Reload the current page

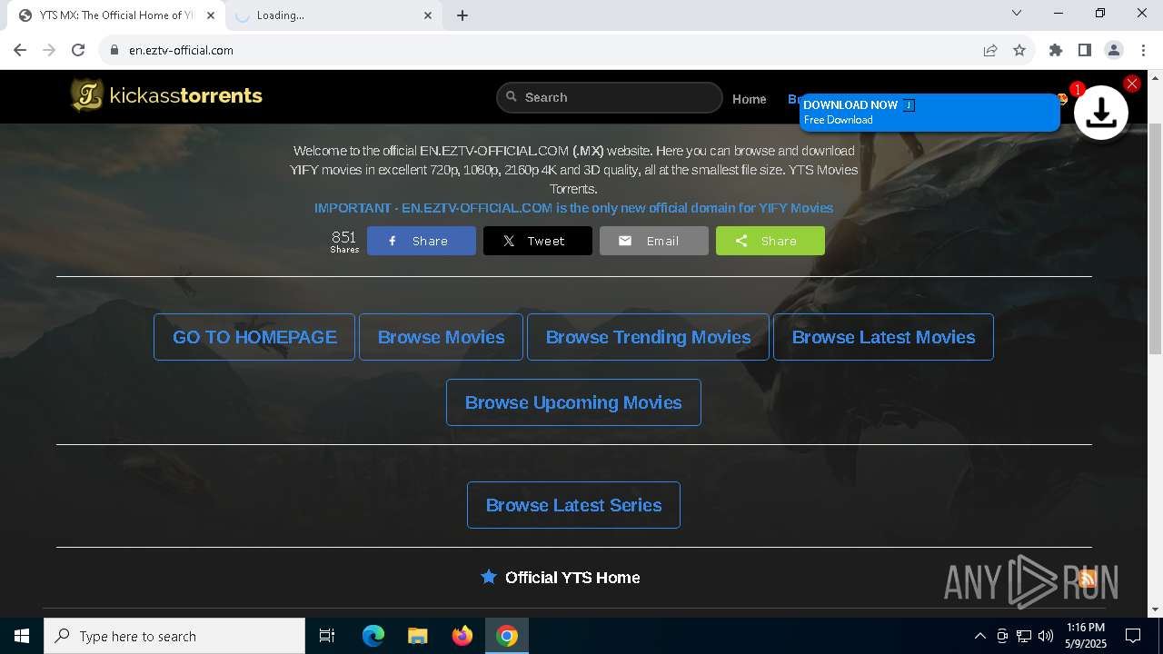click(78, 50)
